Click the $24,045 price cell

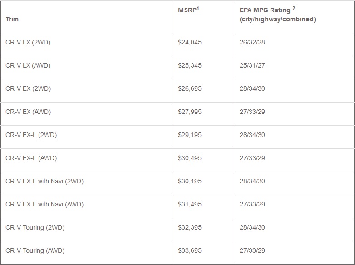point(190,42)
